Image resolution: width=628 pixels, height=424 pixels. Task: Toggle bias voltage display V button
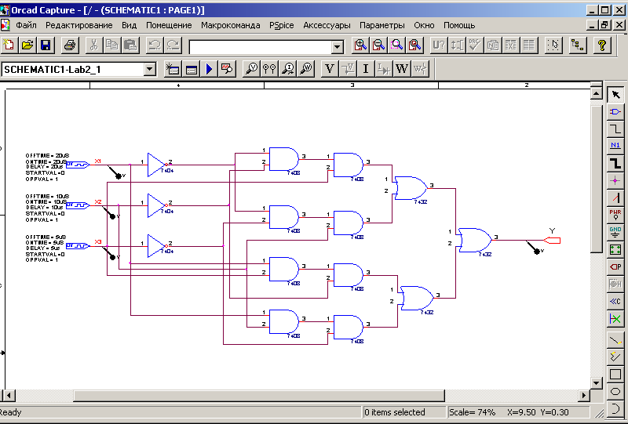pyautogui.click(x=330, y=69)
